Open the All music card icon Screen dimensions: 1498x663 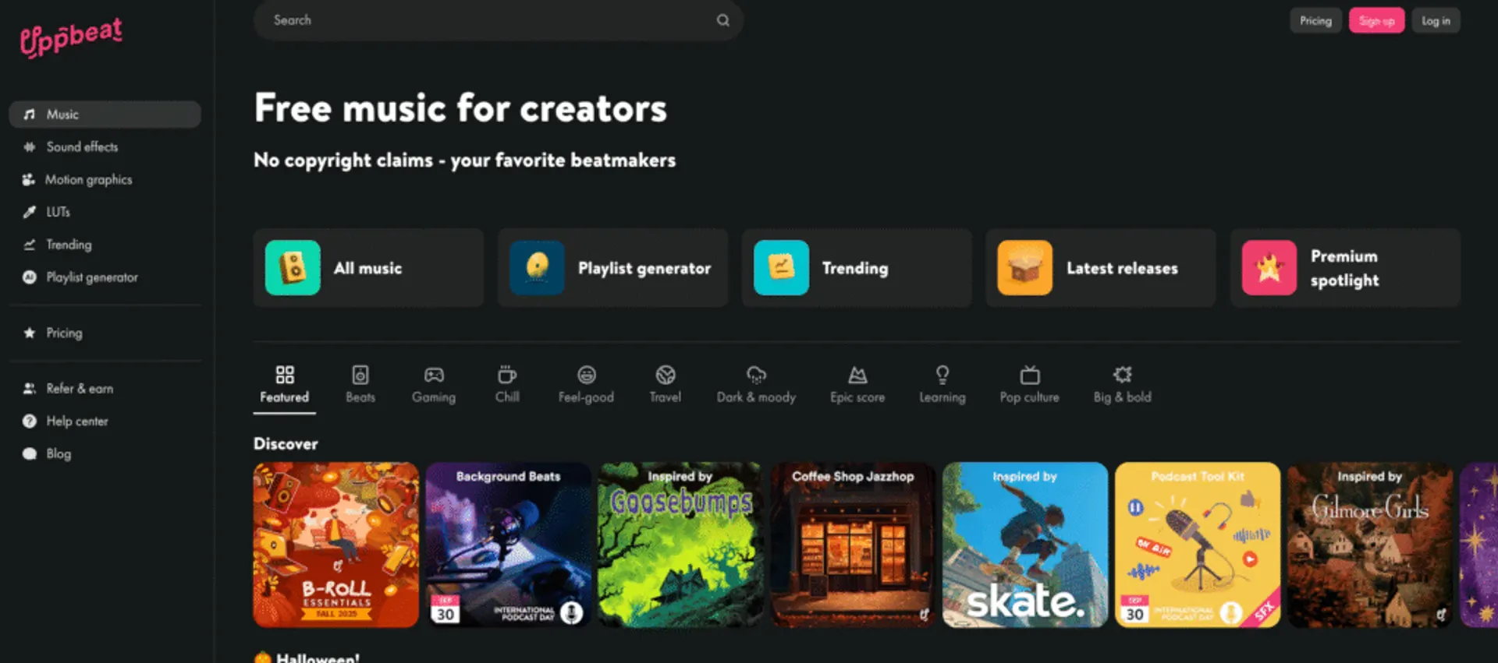pyautogui.click(x=293, y=268)
